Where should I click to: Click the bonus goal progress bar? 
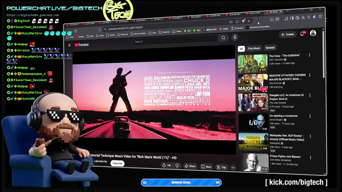click(x=181, y=183)
